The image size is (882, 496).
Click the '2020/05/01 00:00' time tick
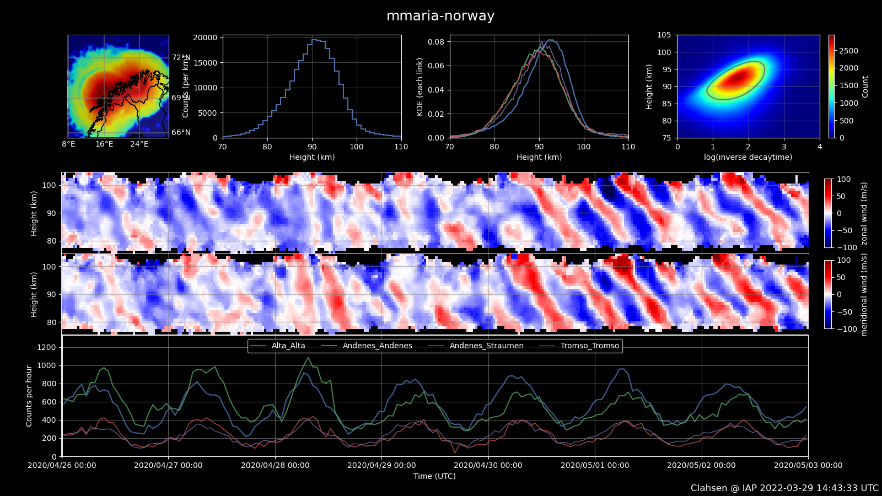coord(595,465)
